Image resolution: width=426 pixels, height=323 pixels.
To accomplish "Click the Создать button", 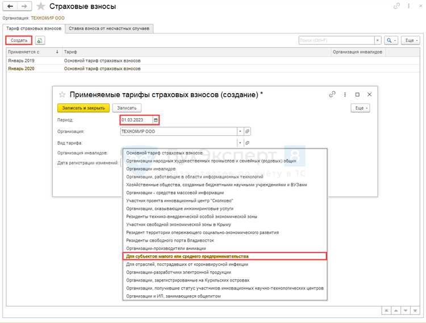I will [x=19, y=40].
